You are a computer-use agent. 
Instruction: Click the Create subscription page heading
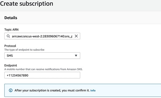point(27,3)
